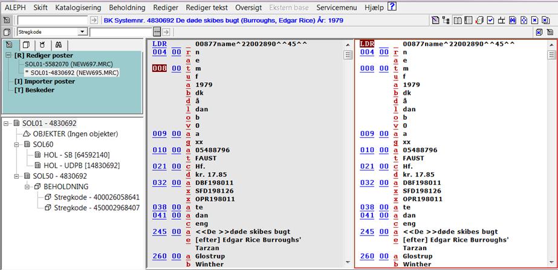
Task: Collapse the SOL60 tree node
Action: pos(17,145)
